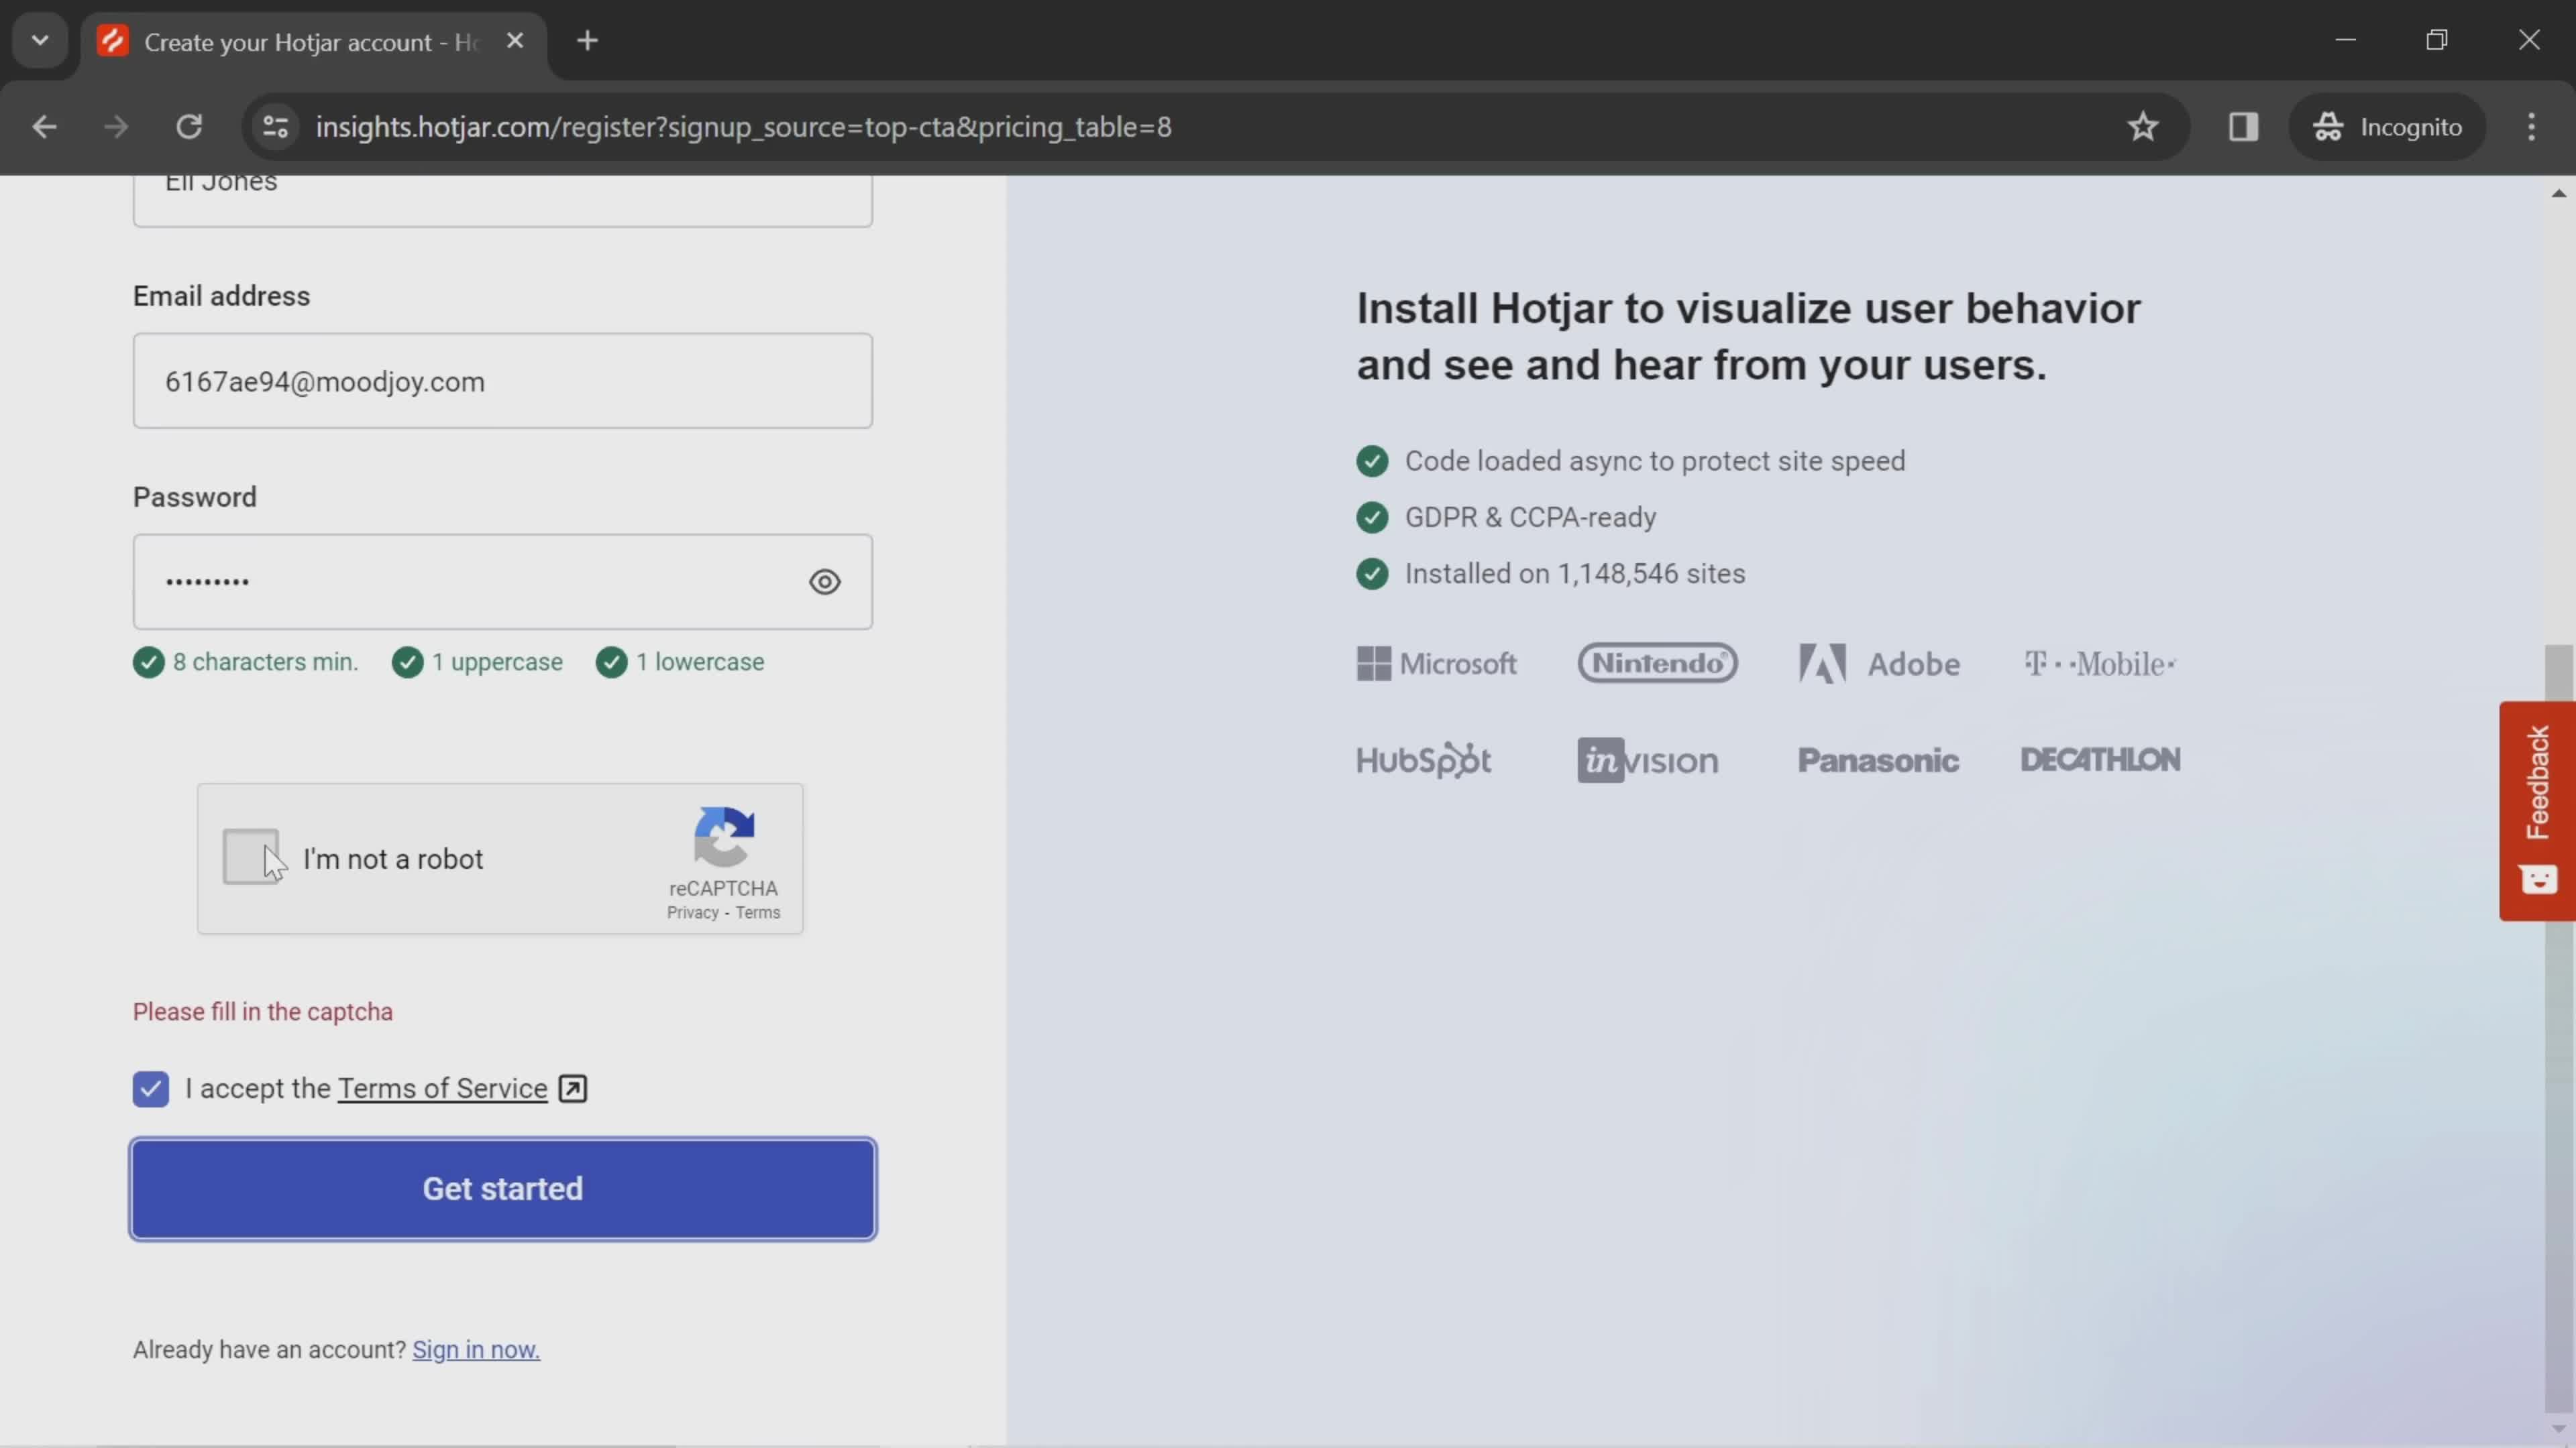Click the '1 uppercase' check icon
The height and width of the screenshot is (1448, 2576).
[407, 662]
